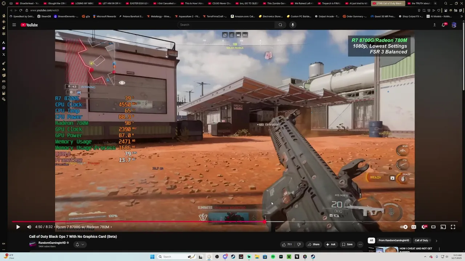The height and width of the screenshot is (261, 465).
Task: Click the next-track control in the video overlay bar
Action: pos(238,35)
